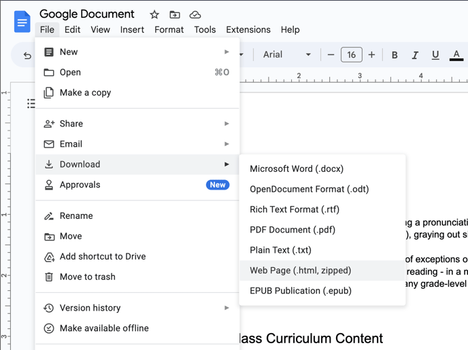Choose Rename in File menu

137,215
